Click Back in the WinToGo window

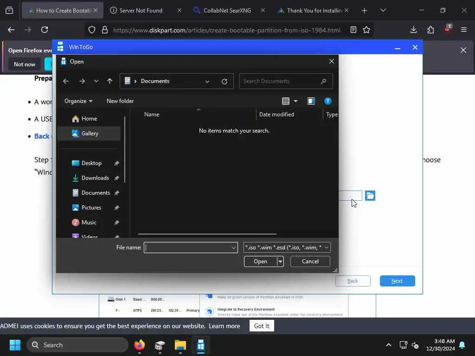[x=353, y=281]
